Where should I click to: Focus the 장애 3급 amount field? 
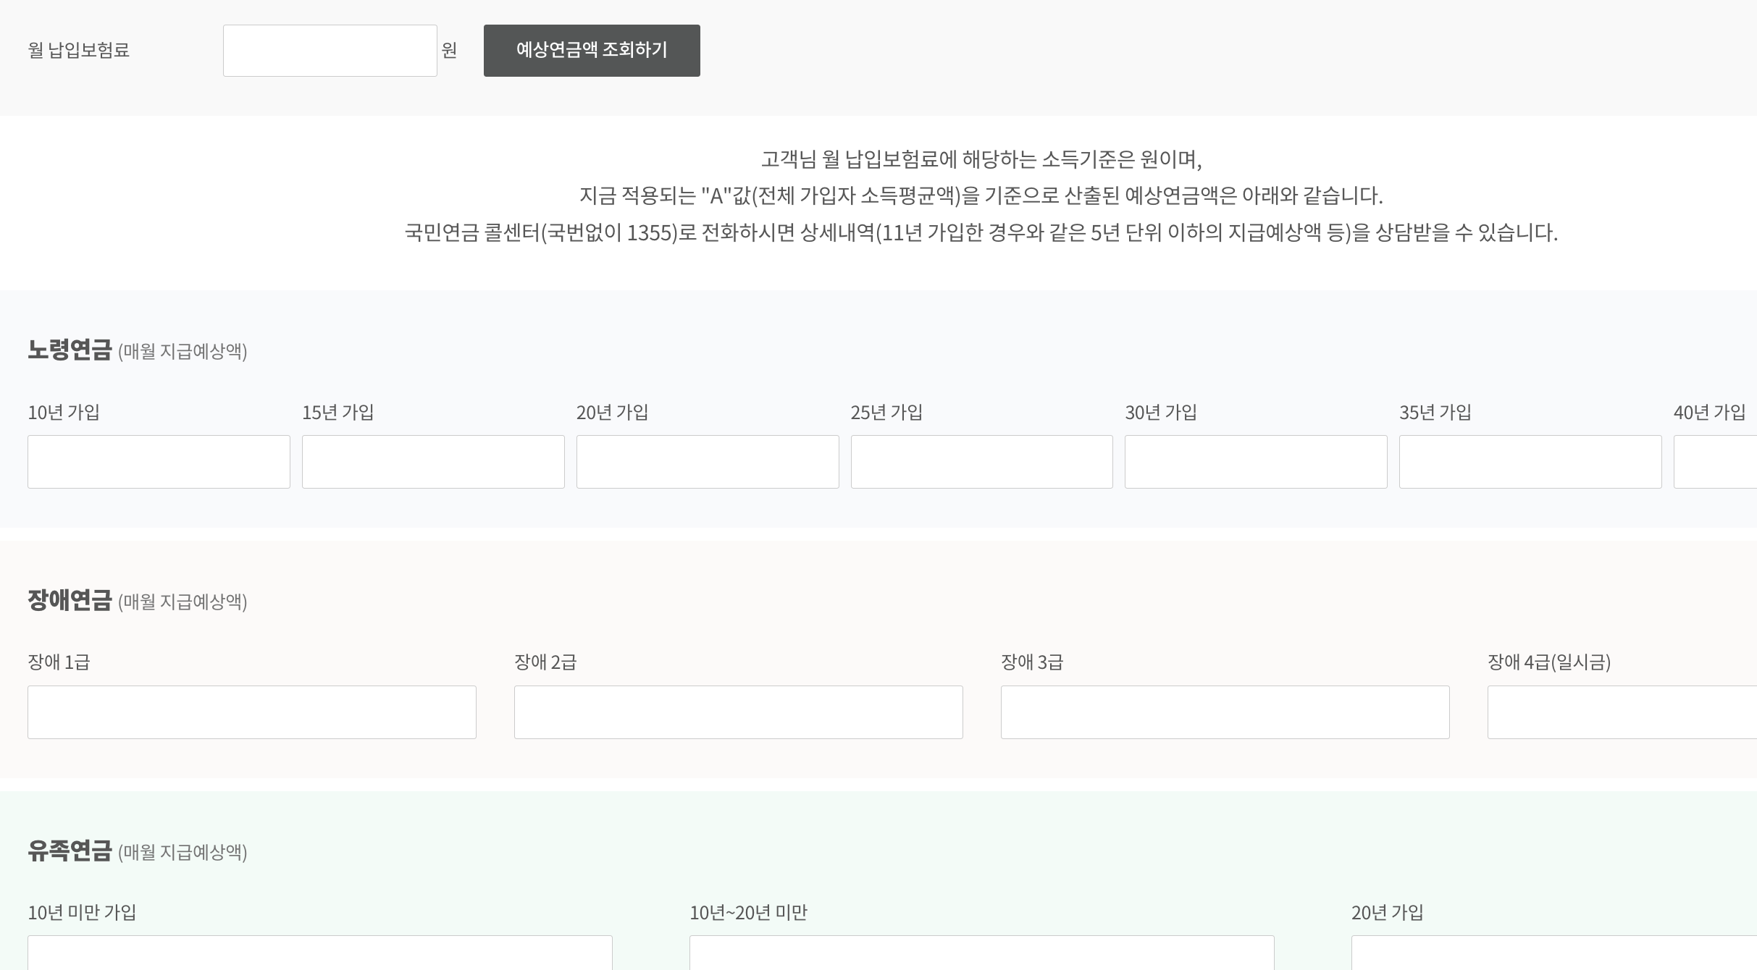pyautogui.click(x=1225, y=712)
